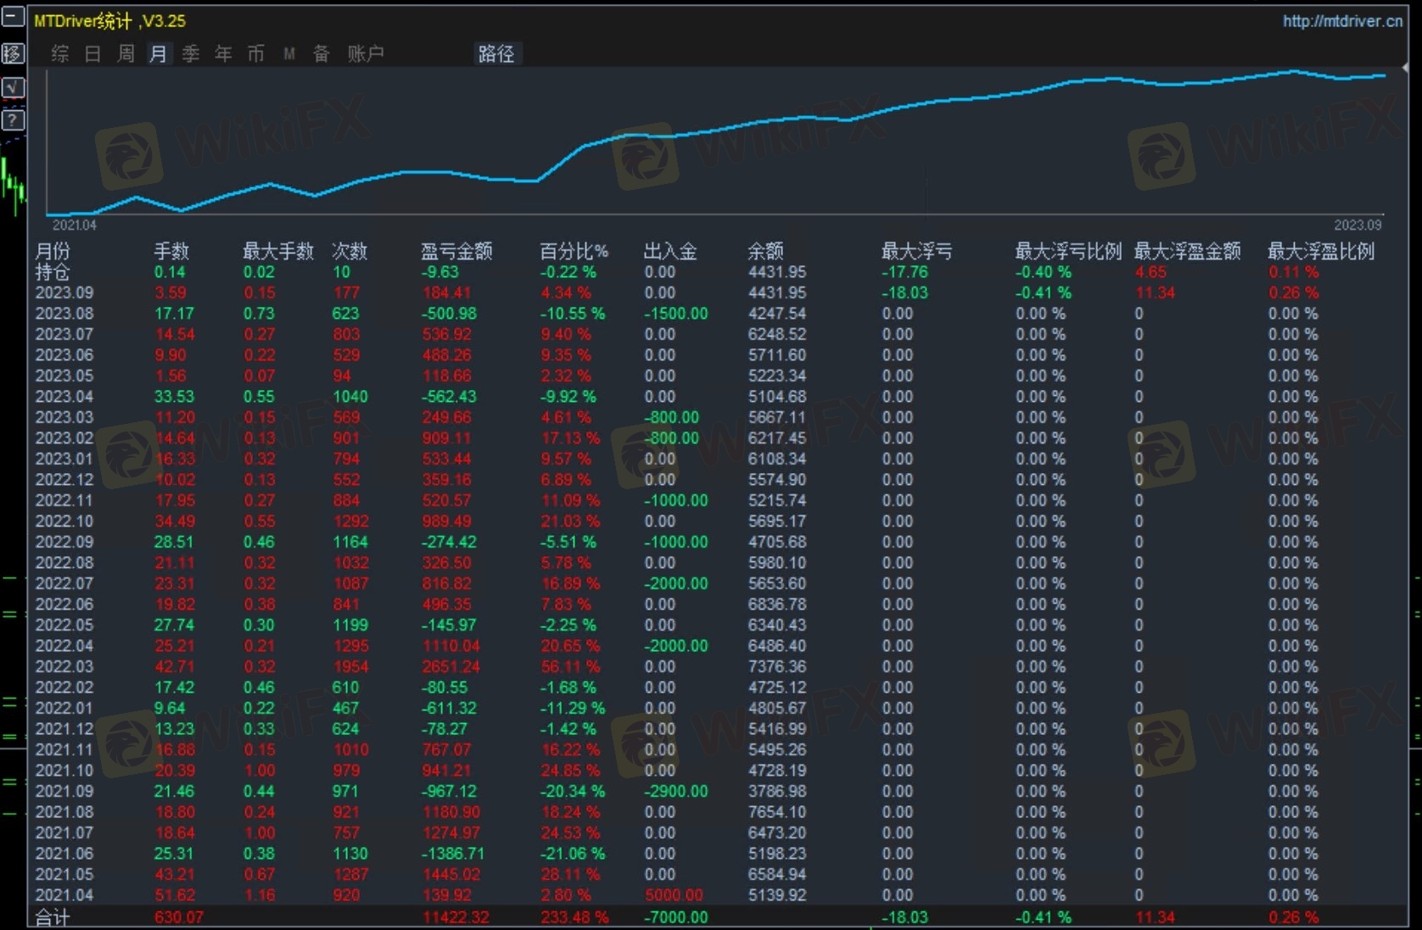Select the 日 daily statistics tab
The image size is (1422, 930).
(92, 54)
